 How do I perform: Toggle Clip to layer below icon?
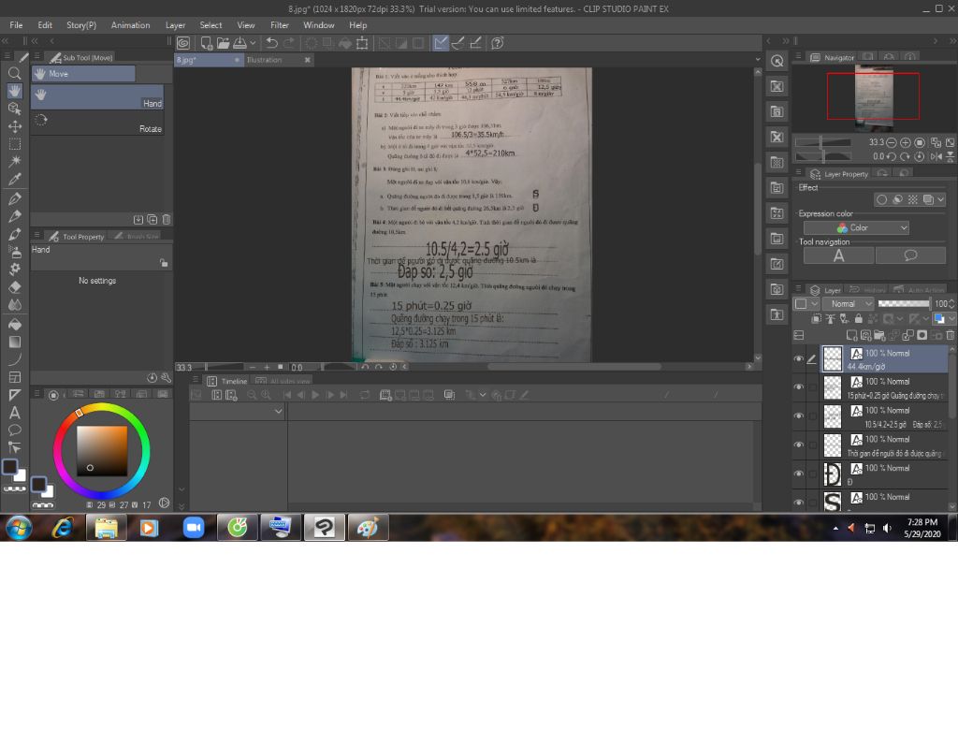[x=816, y=319]
